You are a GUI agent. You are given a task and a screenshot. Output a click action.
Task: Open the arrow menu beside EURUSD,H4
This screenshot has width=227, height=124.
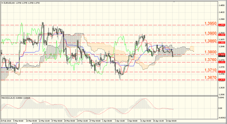[x=2, y=3]
